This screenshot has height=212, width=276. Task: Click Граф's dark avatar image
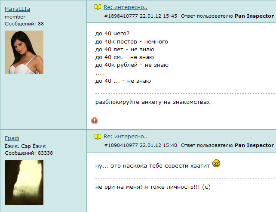click(x=24, y=183)
